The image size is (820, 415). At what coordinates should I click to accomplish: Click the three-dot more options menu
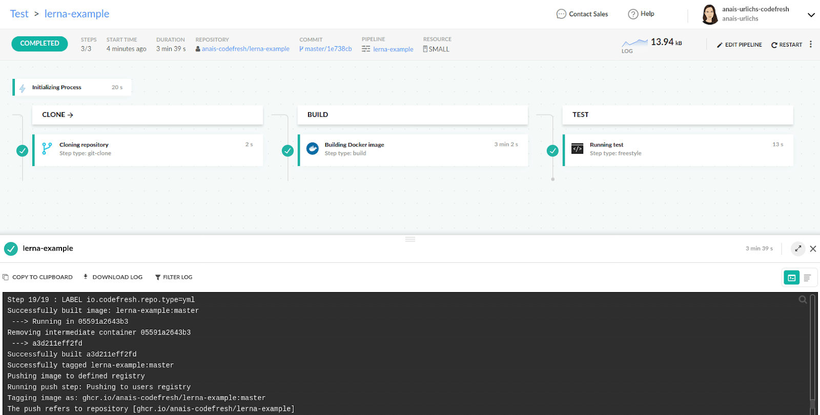(810, 45)
